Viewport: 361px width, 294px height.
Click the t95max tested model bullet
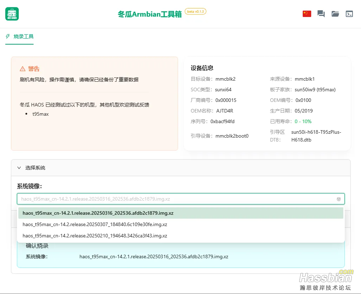tap(41, 114)
